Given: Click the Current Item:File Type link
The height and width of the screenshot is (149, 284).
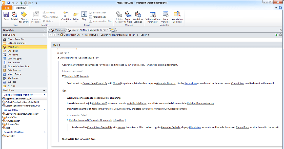Looking at the screenshot, I should [x=71, y=58].
